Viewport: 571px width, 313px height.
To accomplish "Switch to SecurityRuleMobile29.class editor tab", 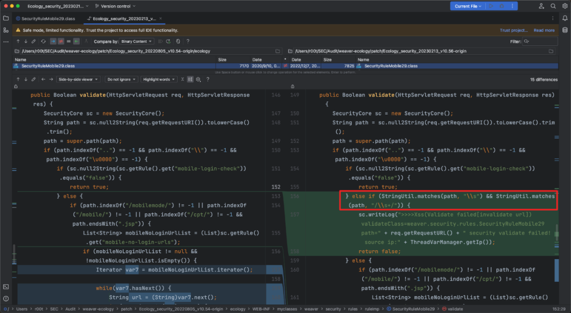I will tap(45, 18).
